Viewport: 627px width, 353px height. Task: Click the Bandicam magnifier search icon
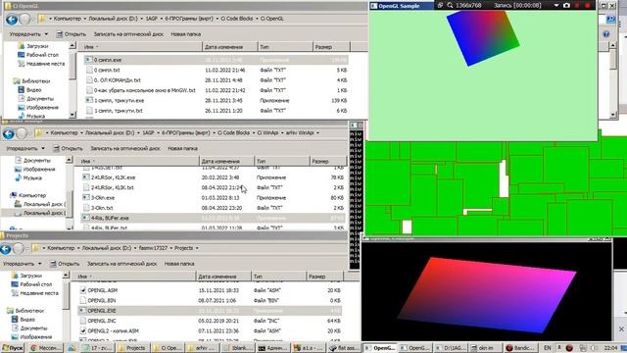point(450,5)
